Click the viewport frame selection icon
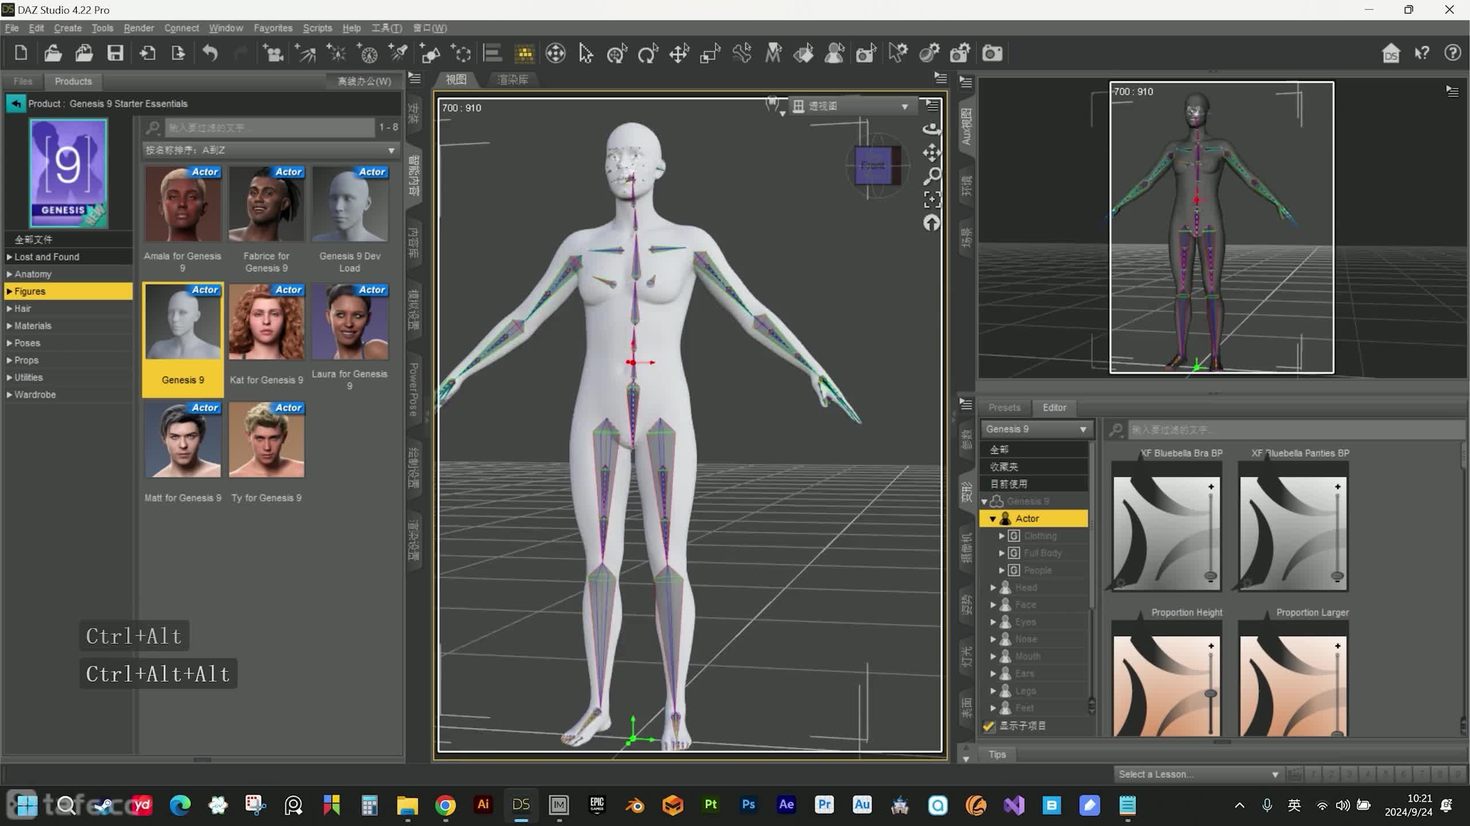The height and width of the screenshot is (826, 1470). point(931,200)
